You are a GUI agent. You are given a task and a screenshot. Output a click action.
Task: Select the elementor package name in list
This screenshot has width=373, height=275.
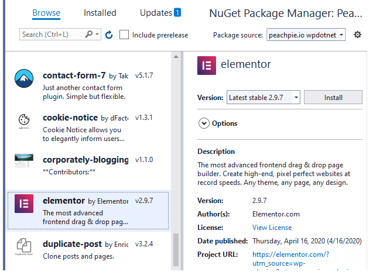[x=64, y=201]
